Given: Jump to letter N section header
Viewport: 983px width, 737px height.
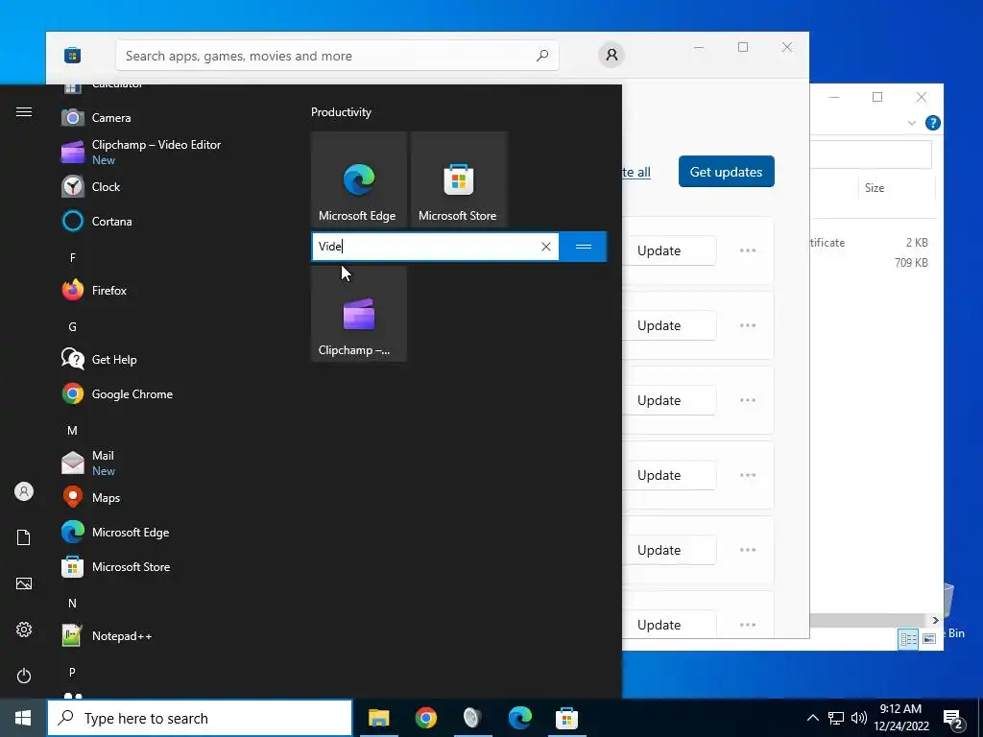Looking at the screenshot, I should (73, 604).
